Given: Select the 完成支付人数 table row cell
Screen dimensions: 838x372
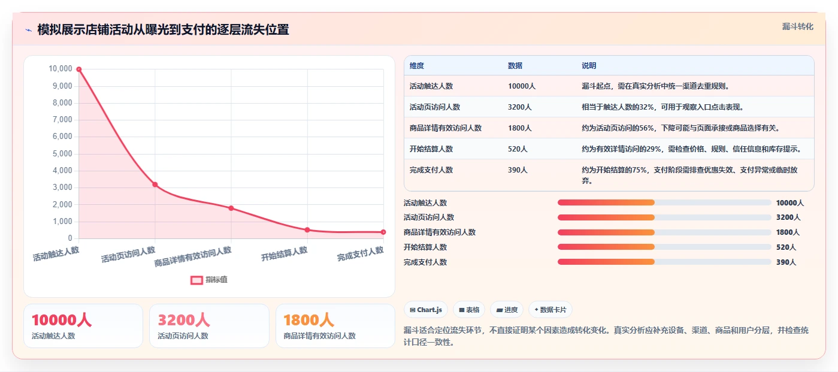Looking at the screenshot, I should pyautogui.click(x=431, y=170).
